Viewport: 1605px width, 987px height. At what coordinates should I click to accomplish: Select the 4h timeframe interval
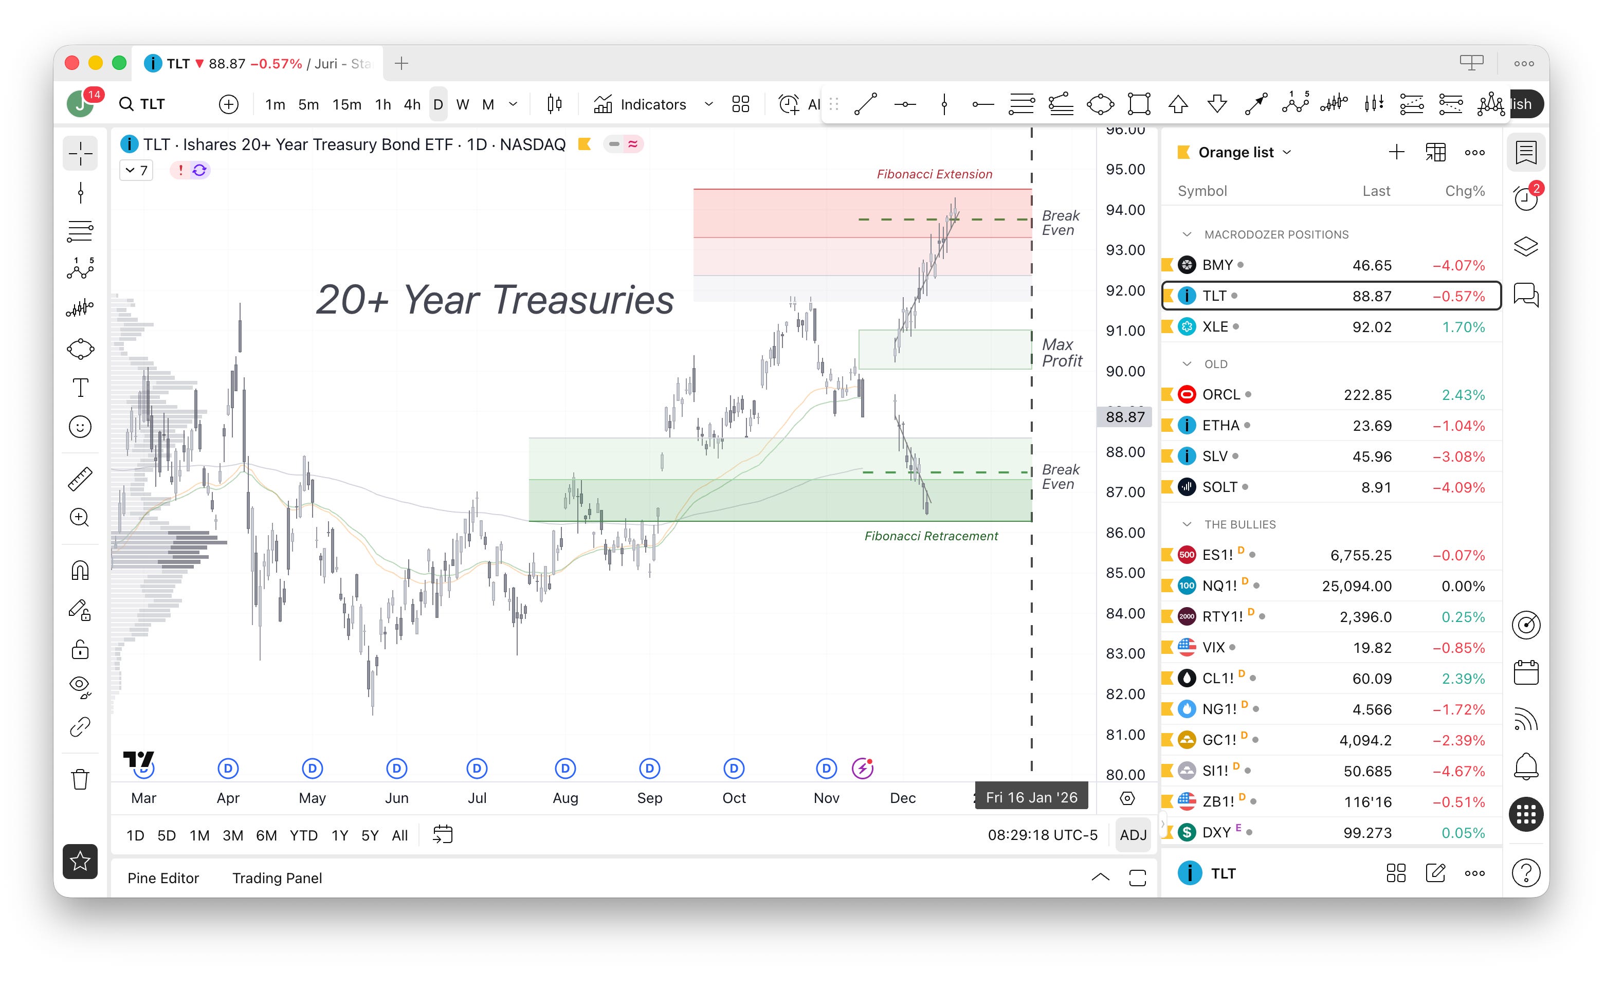(x=412, y=104)
